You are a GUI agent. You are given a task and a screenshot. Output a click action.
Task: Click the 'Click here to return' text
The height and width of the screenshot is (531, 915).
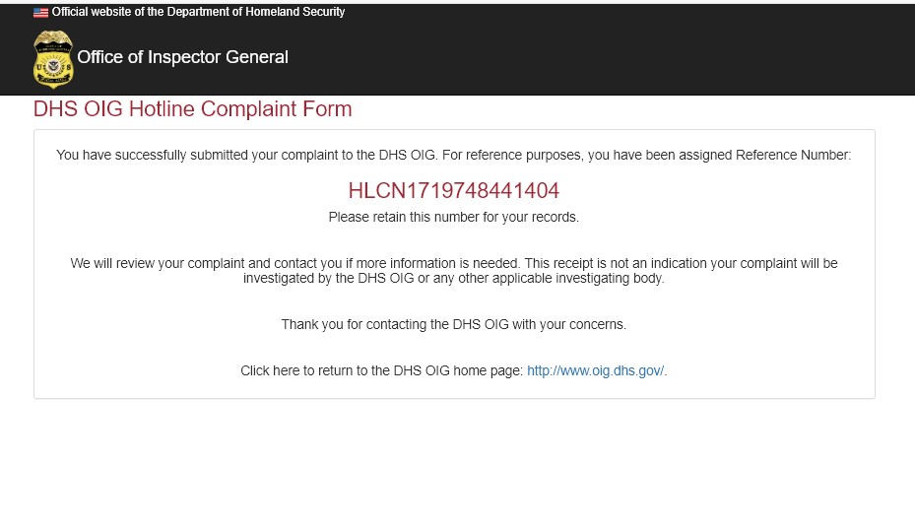pos(303,371)
